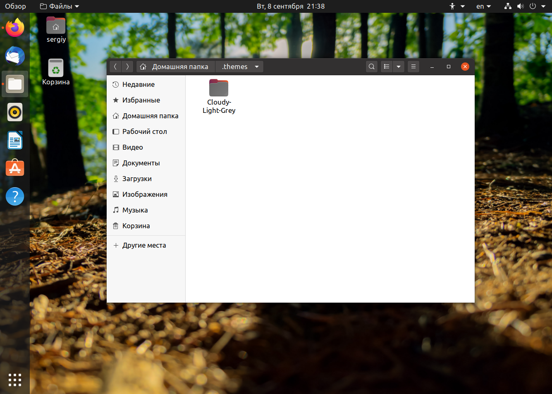
Task: Open Изображения in the sidebar
Action: [x=146, y=194]
